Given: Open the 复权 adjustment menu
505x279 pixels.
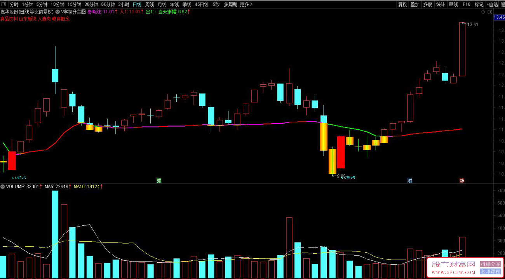Looking at the screenshot, I should coord(402,4).
